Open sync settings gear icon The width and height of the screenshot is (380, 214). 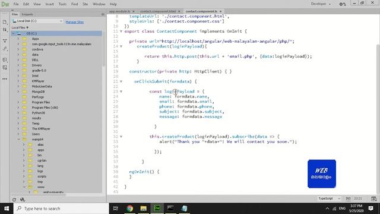(x=342, y=4)
